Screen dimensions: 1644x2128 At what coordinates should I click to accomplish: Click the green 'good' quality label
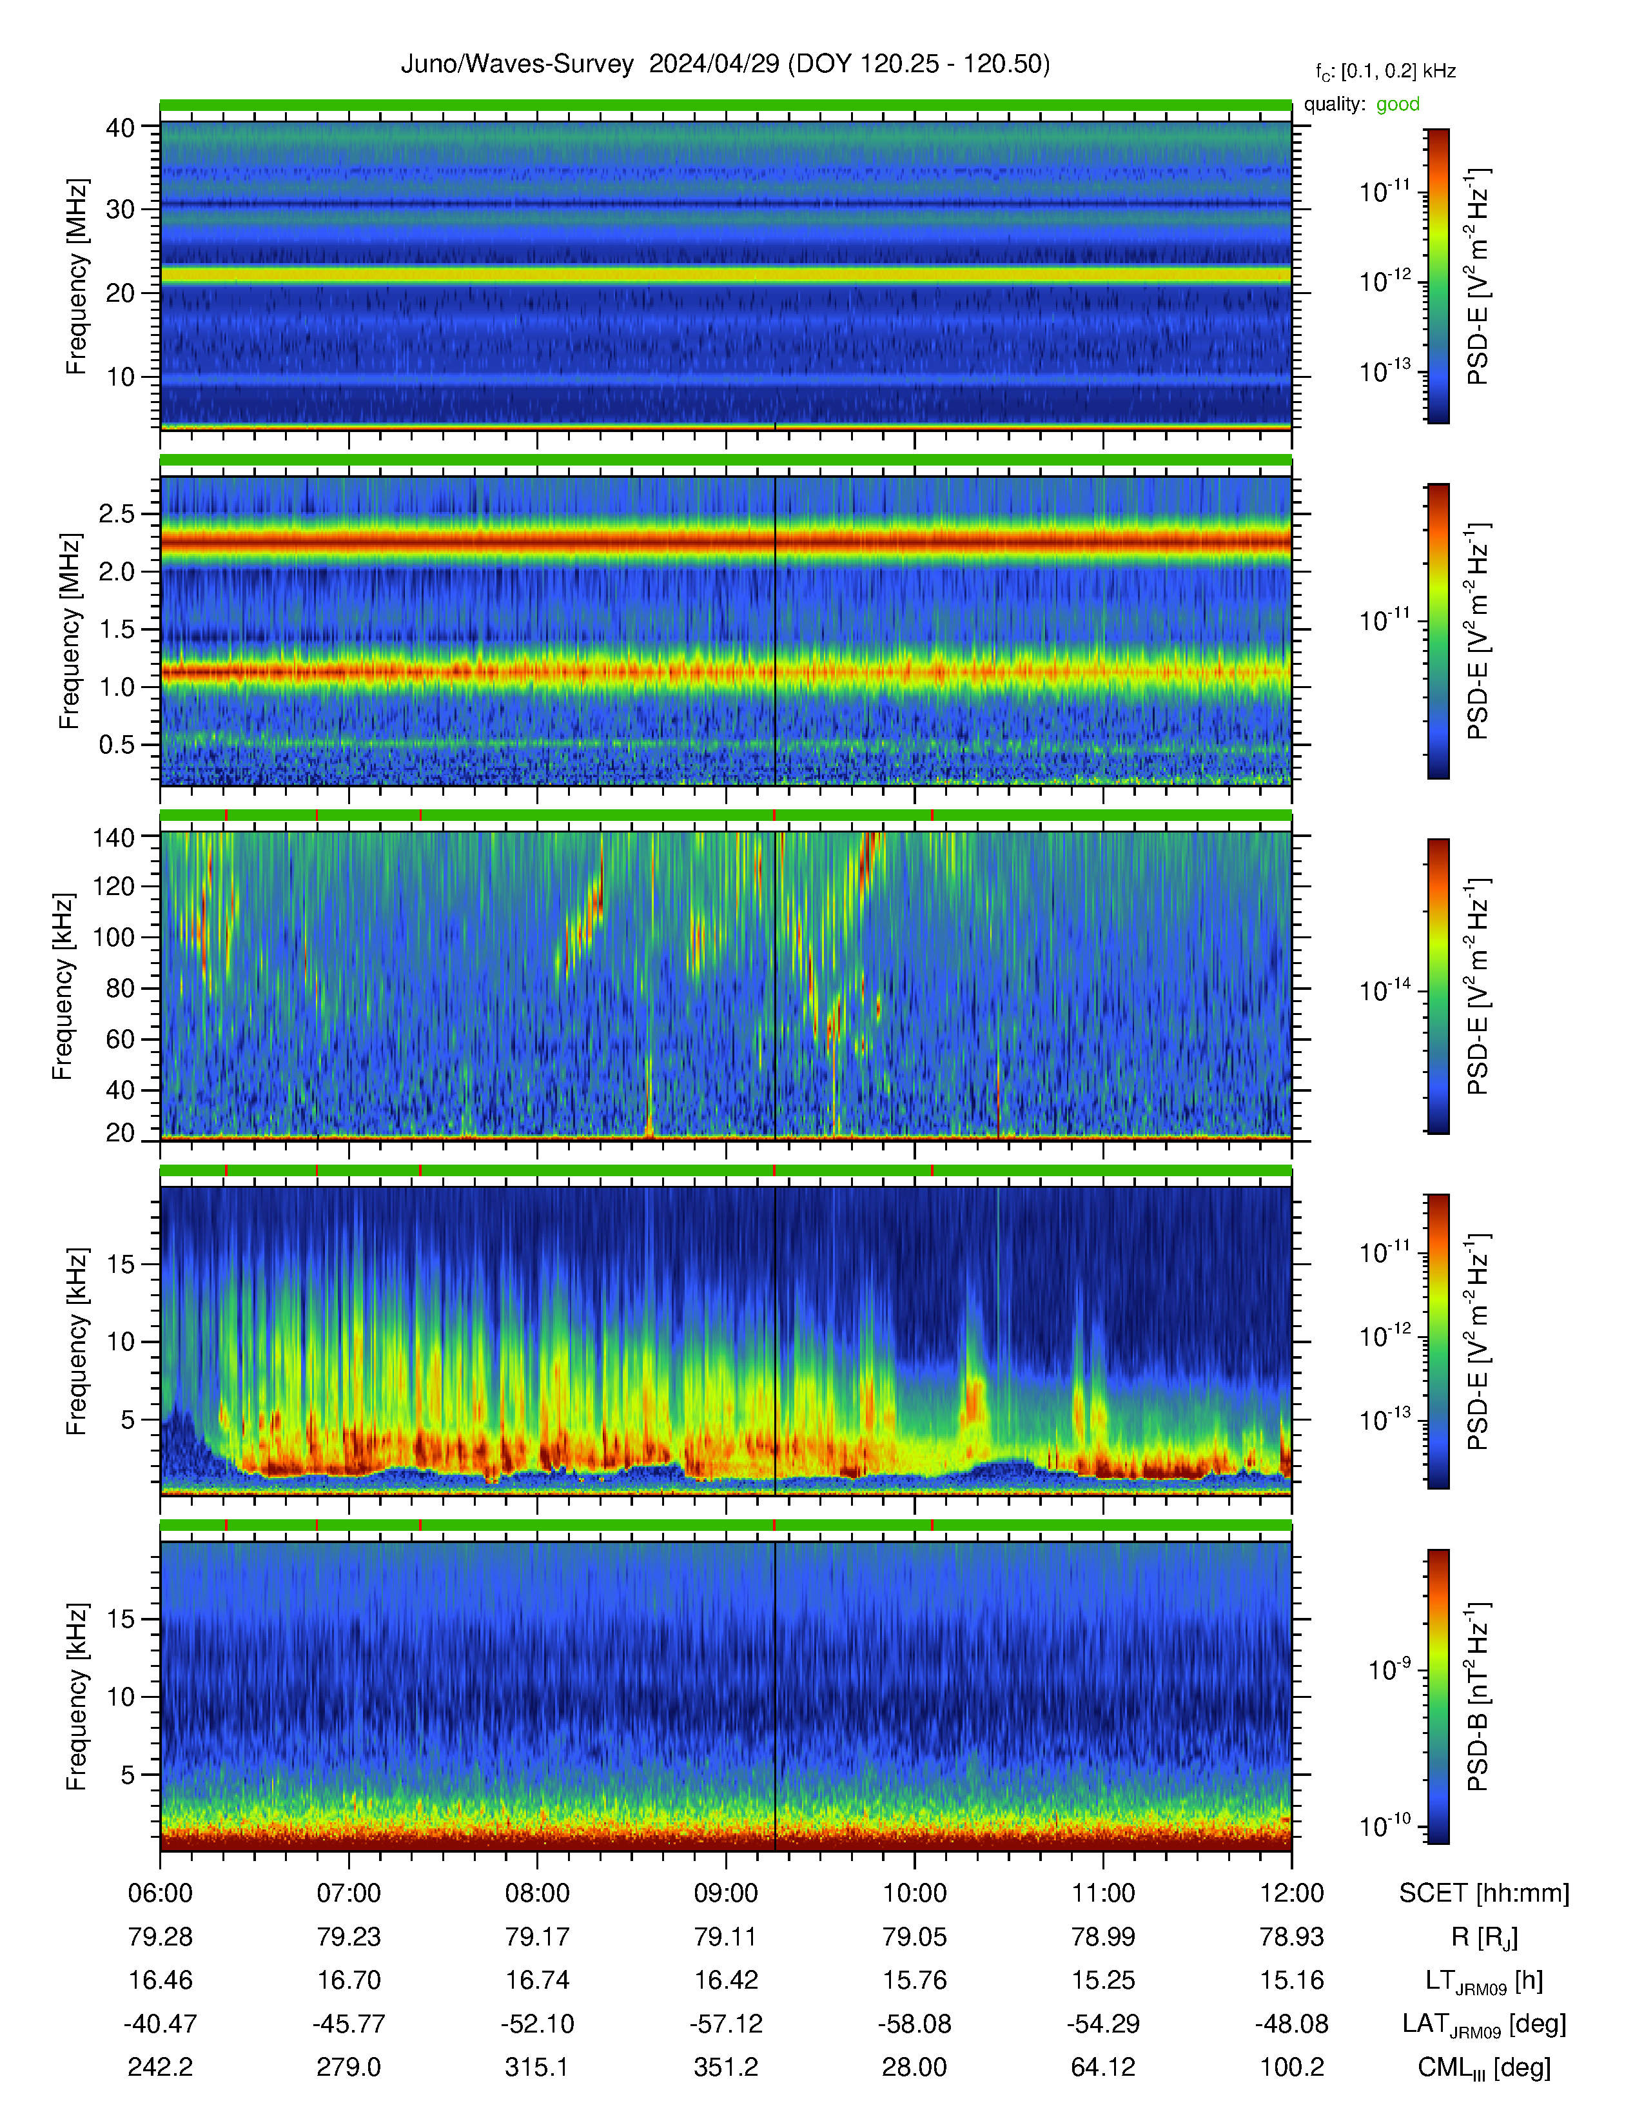[1398, 104]
